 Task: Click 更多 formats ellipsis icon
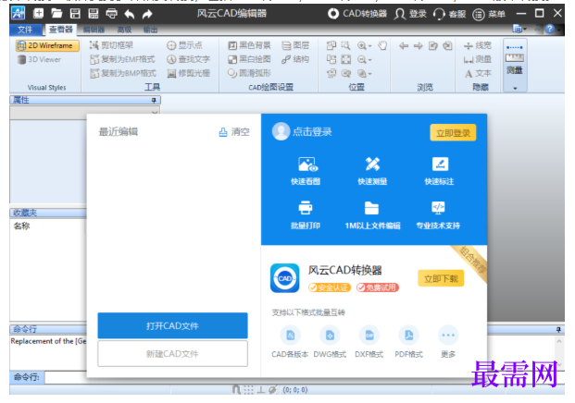tap(448, 335)
